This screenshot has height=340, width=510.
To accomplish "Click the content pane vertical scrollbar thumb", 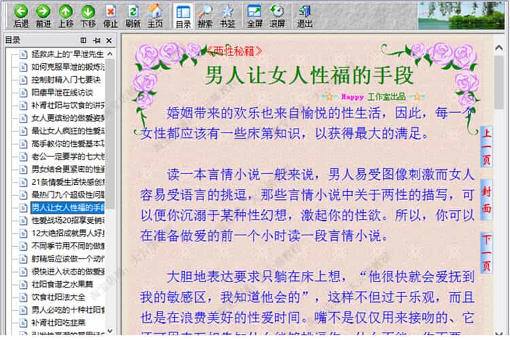I will tap(499, 82).
